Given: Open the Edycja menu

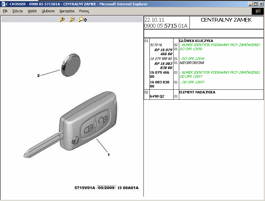Looking at the screenshot, I should (18, 11).
